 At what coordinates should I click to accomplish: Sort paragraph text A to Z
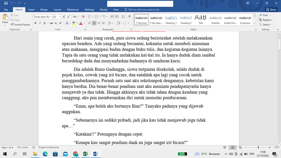[123, 17]
